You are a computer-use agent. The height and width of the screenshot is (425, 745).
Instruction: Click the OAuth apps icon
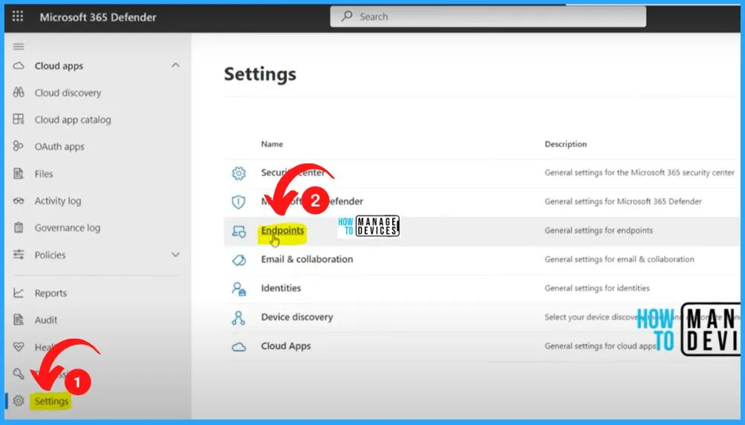(x=19, y=146)
